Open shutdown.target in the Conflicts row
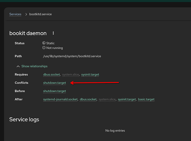The width and height of the screenshot is (191, 141). point(55,83)
